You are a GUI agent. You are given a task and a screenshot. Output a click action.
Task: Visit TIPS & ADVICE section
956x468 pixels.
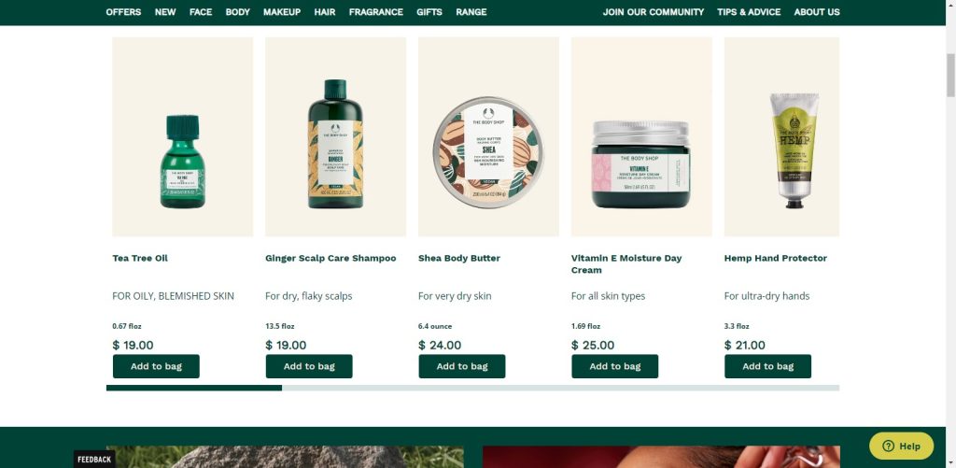click(749, 12)
